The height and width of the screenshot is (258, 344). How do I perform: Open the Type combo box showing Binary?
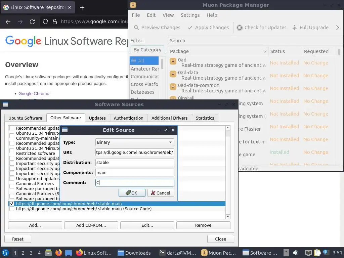click(135, 142)
